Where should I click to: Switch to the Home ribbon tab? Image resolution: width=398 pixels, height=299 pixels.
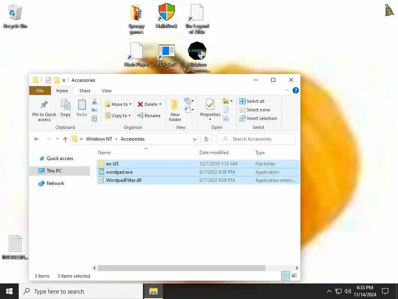[x=62, y=91]
